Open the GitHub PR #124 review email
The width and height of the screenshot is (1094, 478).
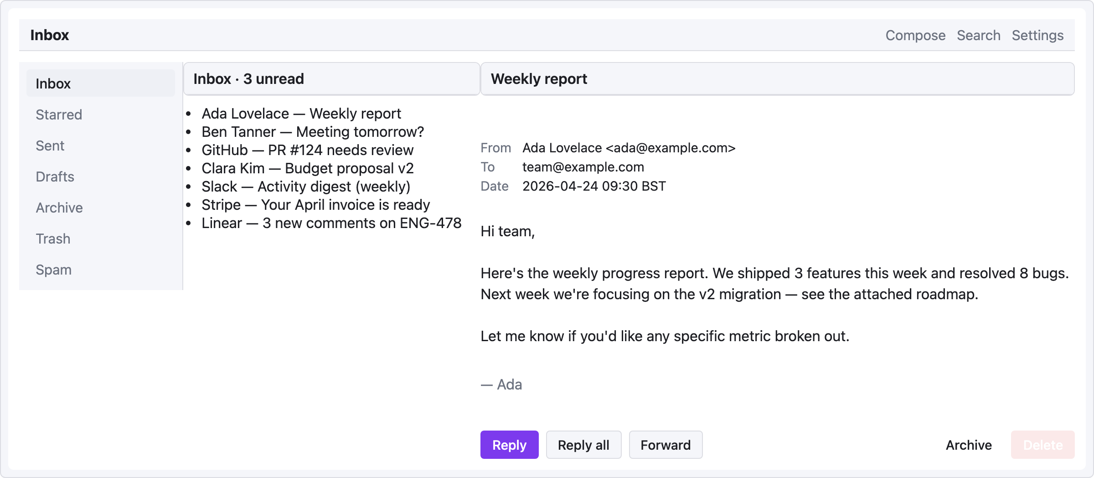[308, 150]
